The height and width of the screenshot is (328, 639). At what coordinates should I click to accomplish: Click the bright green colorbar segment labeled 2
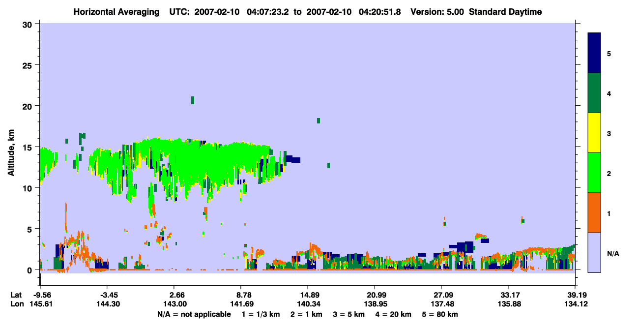tap(594, 173)
